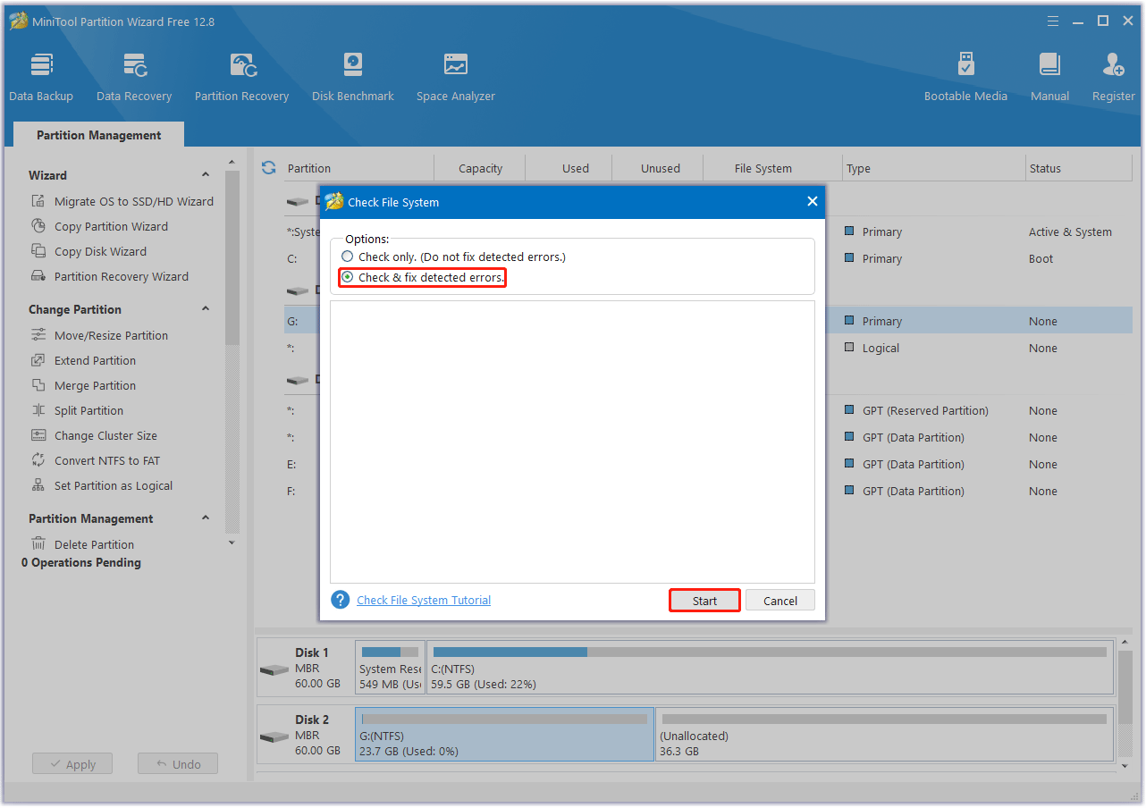Image resolution: width=1146 pixels, height=808 pixels.
Task: Switch to the Partition Management tab
Action: (x=98, y=135)
